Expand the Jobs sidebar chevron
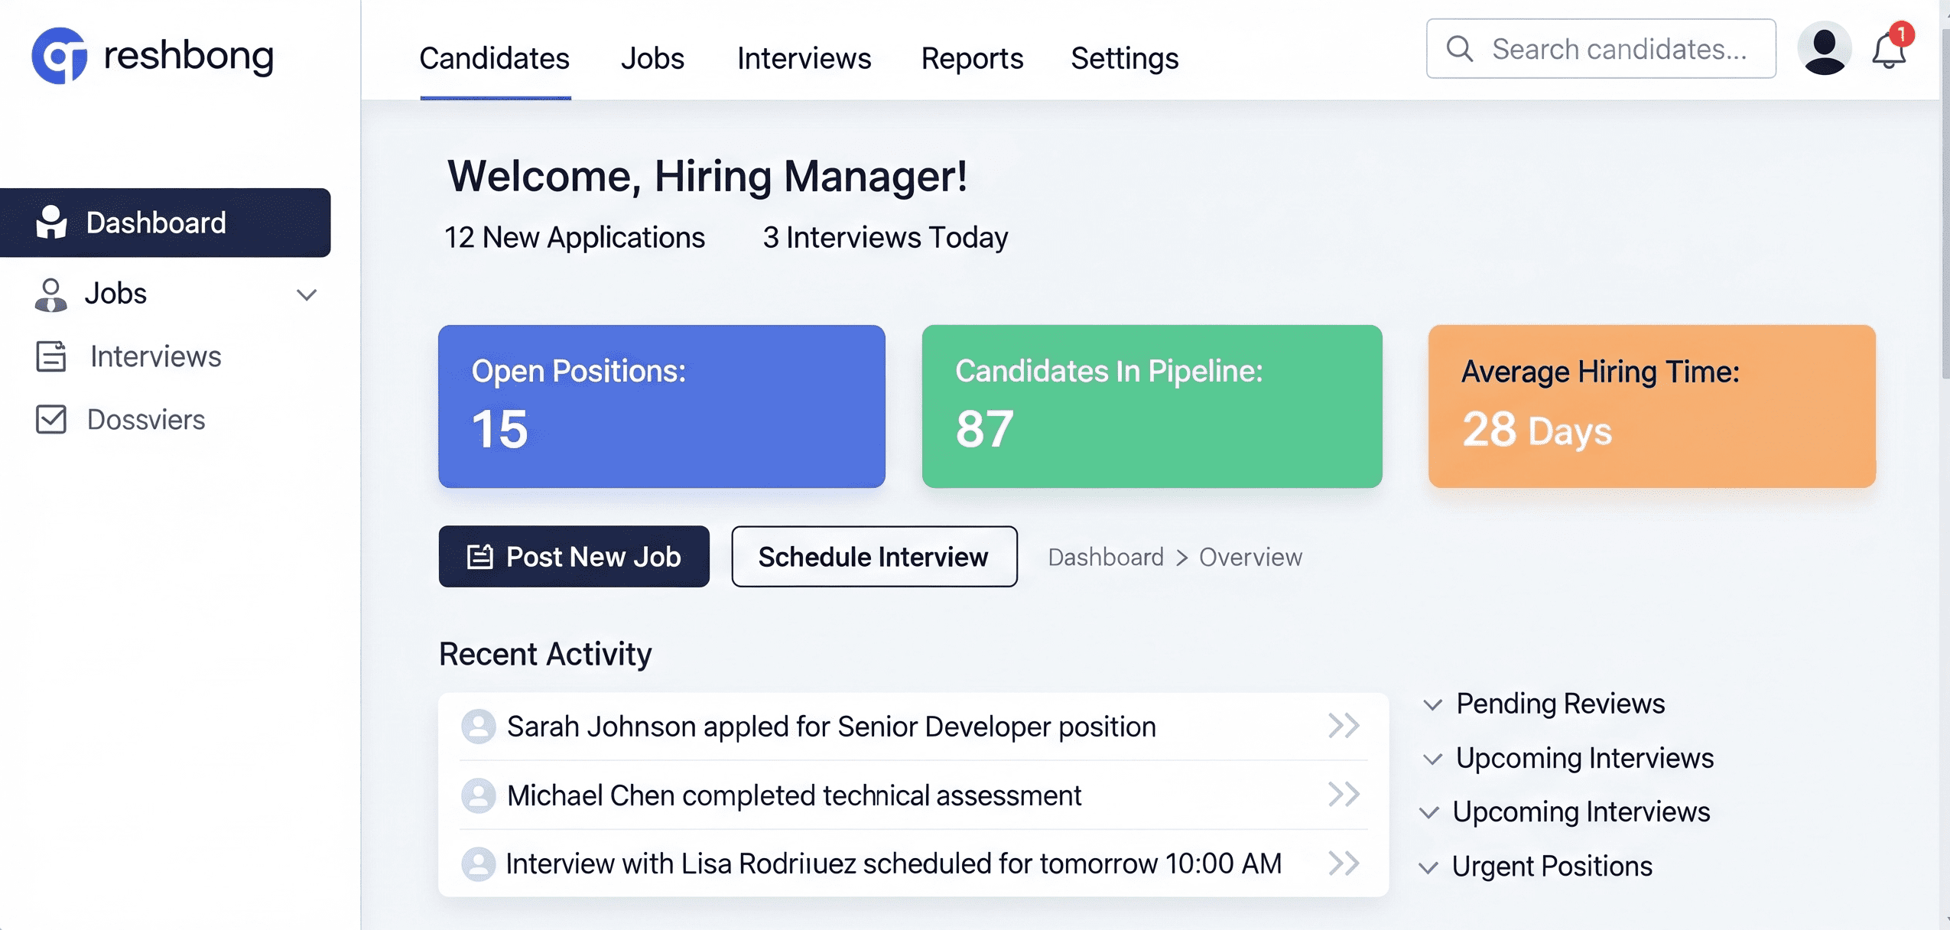1950x930 pixels. (307, 294)
